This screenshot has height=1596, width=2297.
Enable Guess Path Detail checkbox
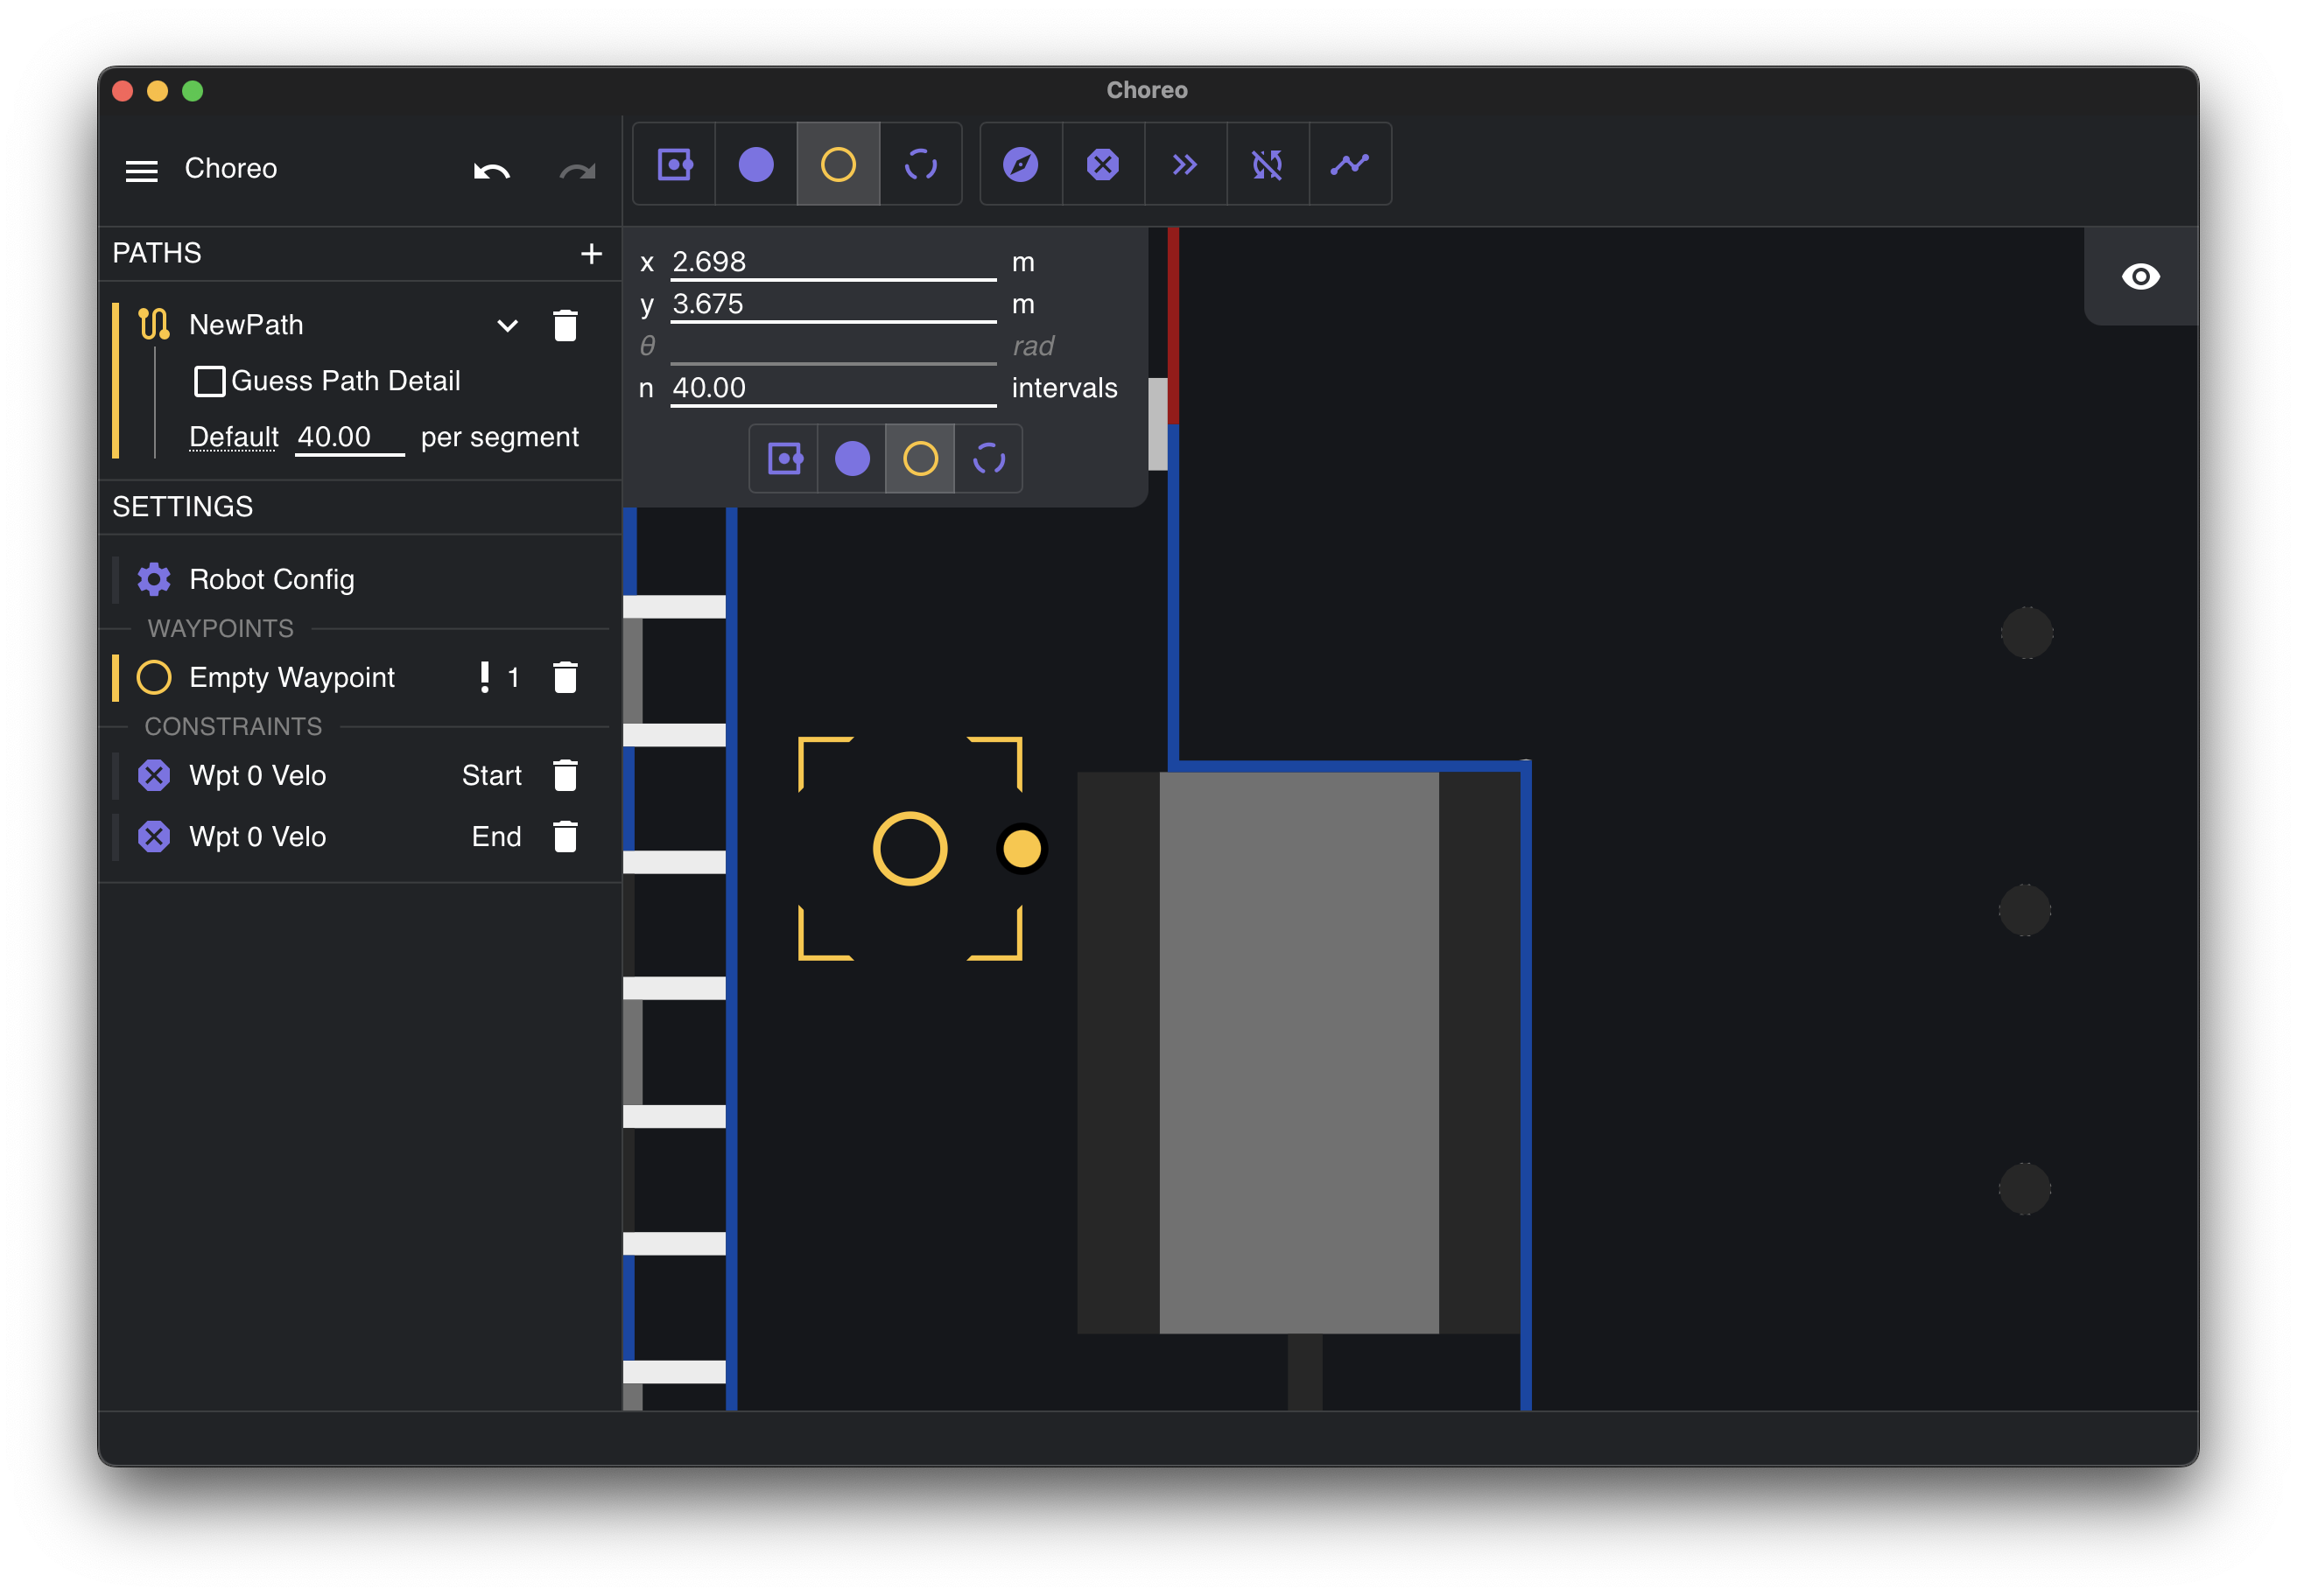click(x=209, y=381)
